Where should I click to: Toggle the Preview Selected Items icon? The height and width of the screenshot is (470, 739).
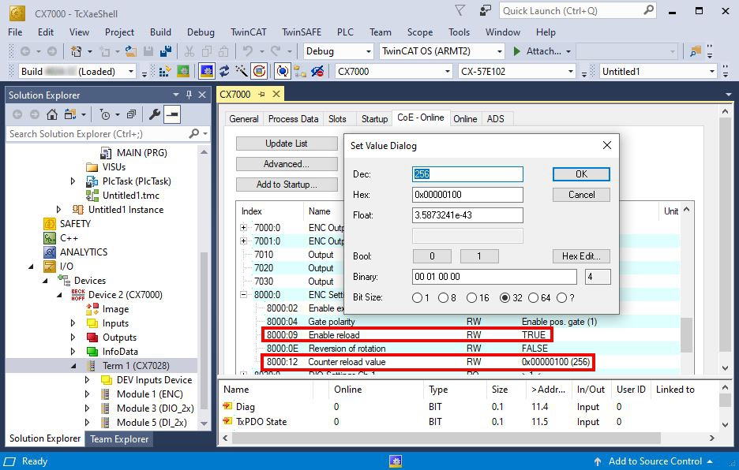point(172,114)
